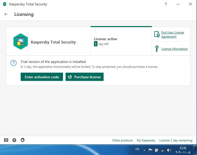
Task: Show hidden tray icons arrow
Action: (x=144, y=150)
